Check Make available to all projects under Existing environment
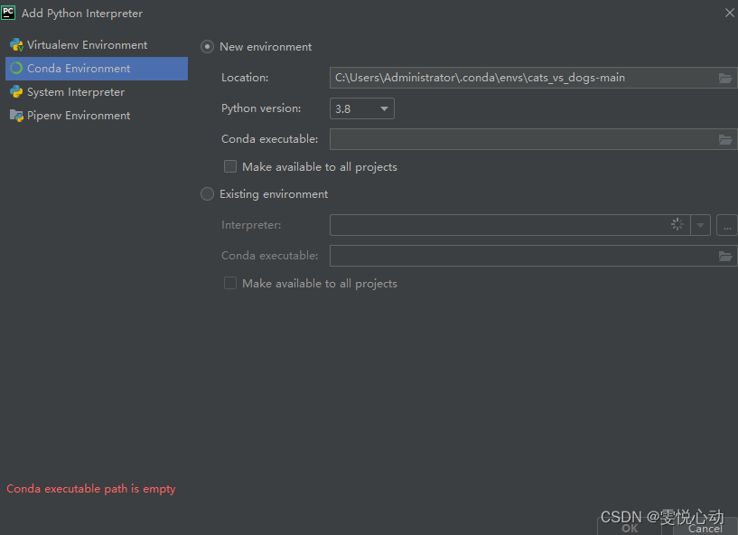Screen dimensions: 738x535 coord(230,283)
